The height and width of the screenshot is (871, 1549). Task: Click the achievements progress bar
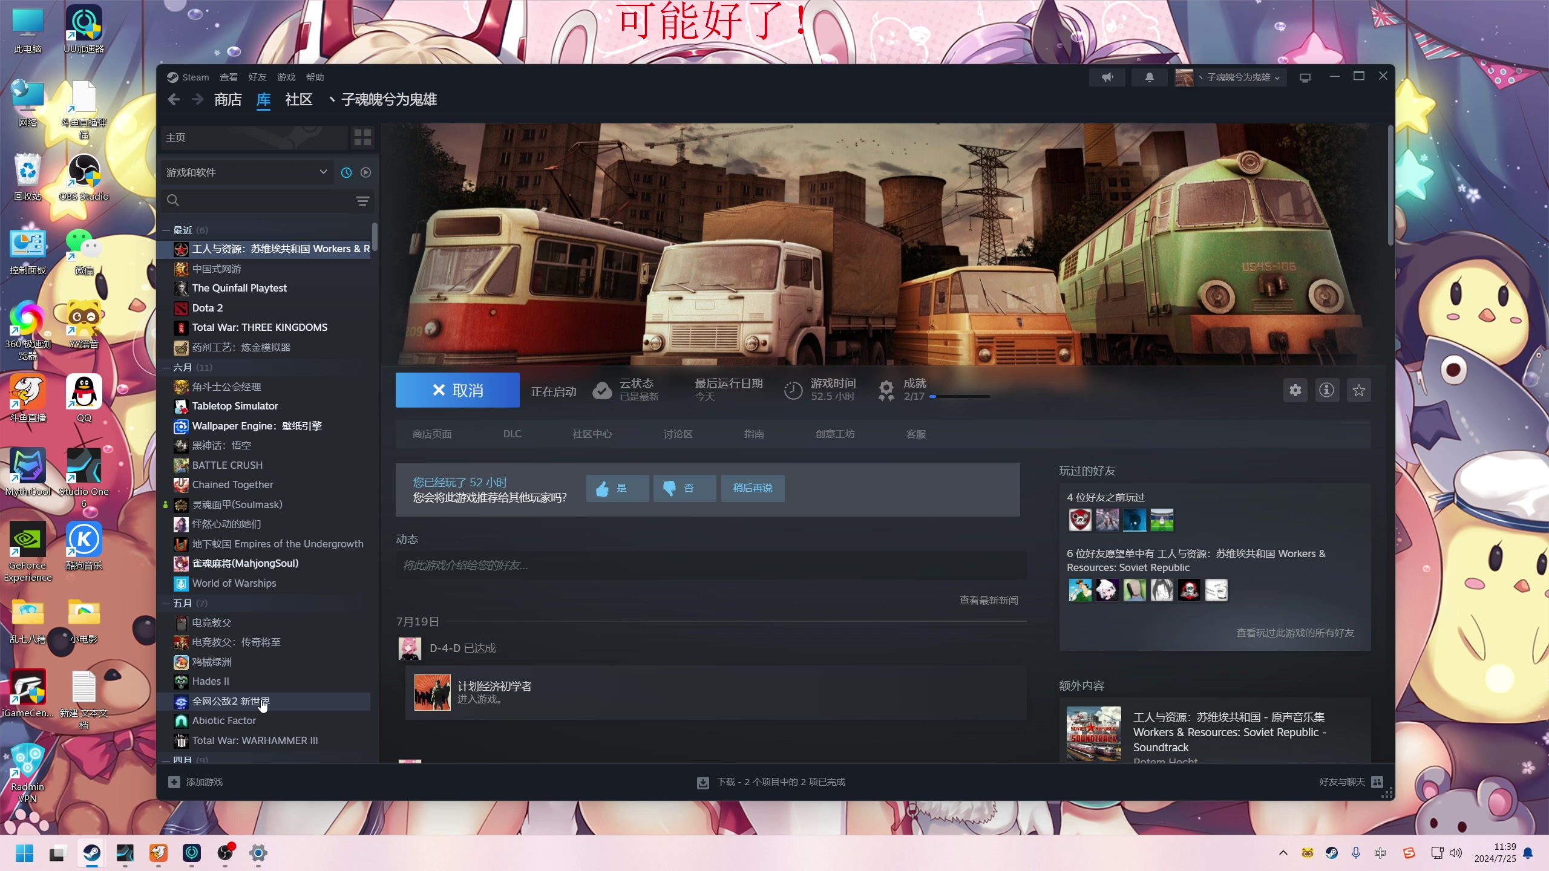pos(960,397)
